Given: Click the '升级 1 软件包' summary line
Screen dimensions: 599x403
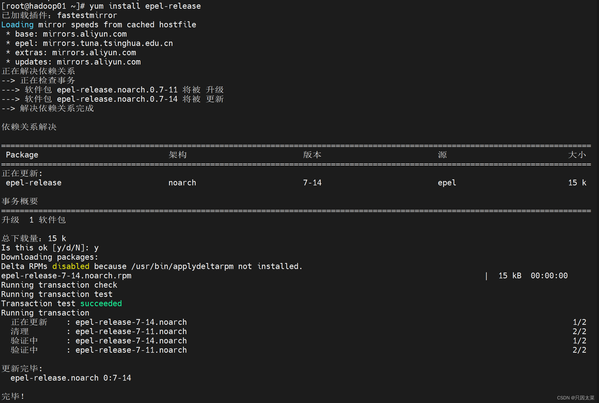Looking at the screenshot, I should pos(34,220).
